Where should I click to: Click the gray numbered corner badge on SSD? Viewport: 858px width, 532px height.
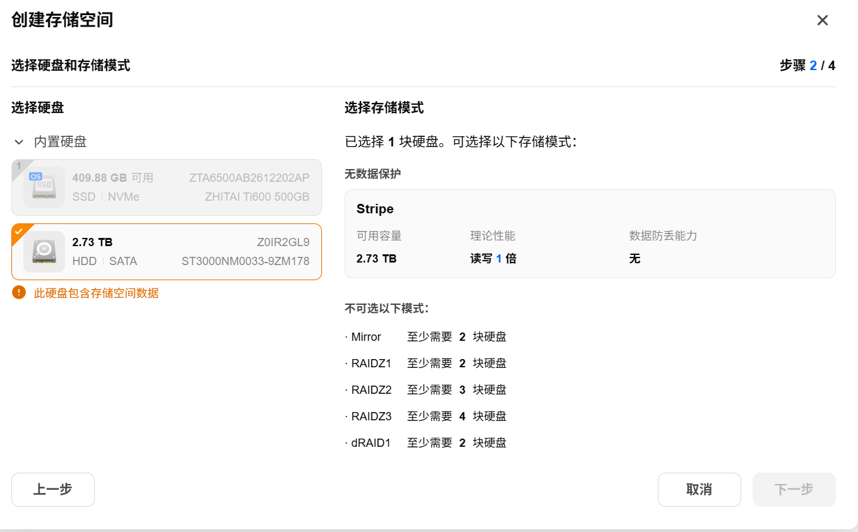coord(19,167)
